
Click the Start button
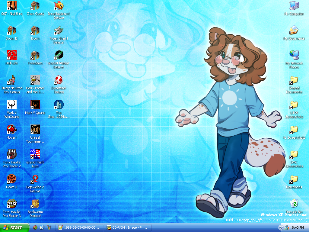click(x=14, y=227)
